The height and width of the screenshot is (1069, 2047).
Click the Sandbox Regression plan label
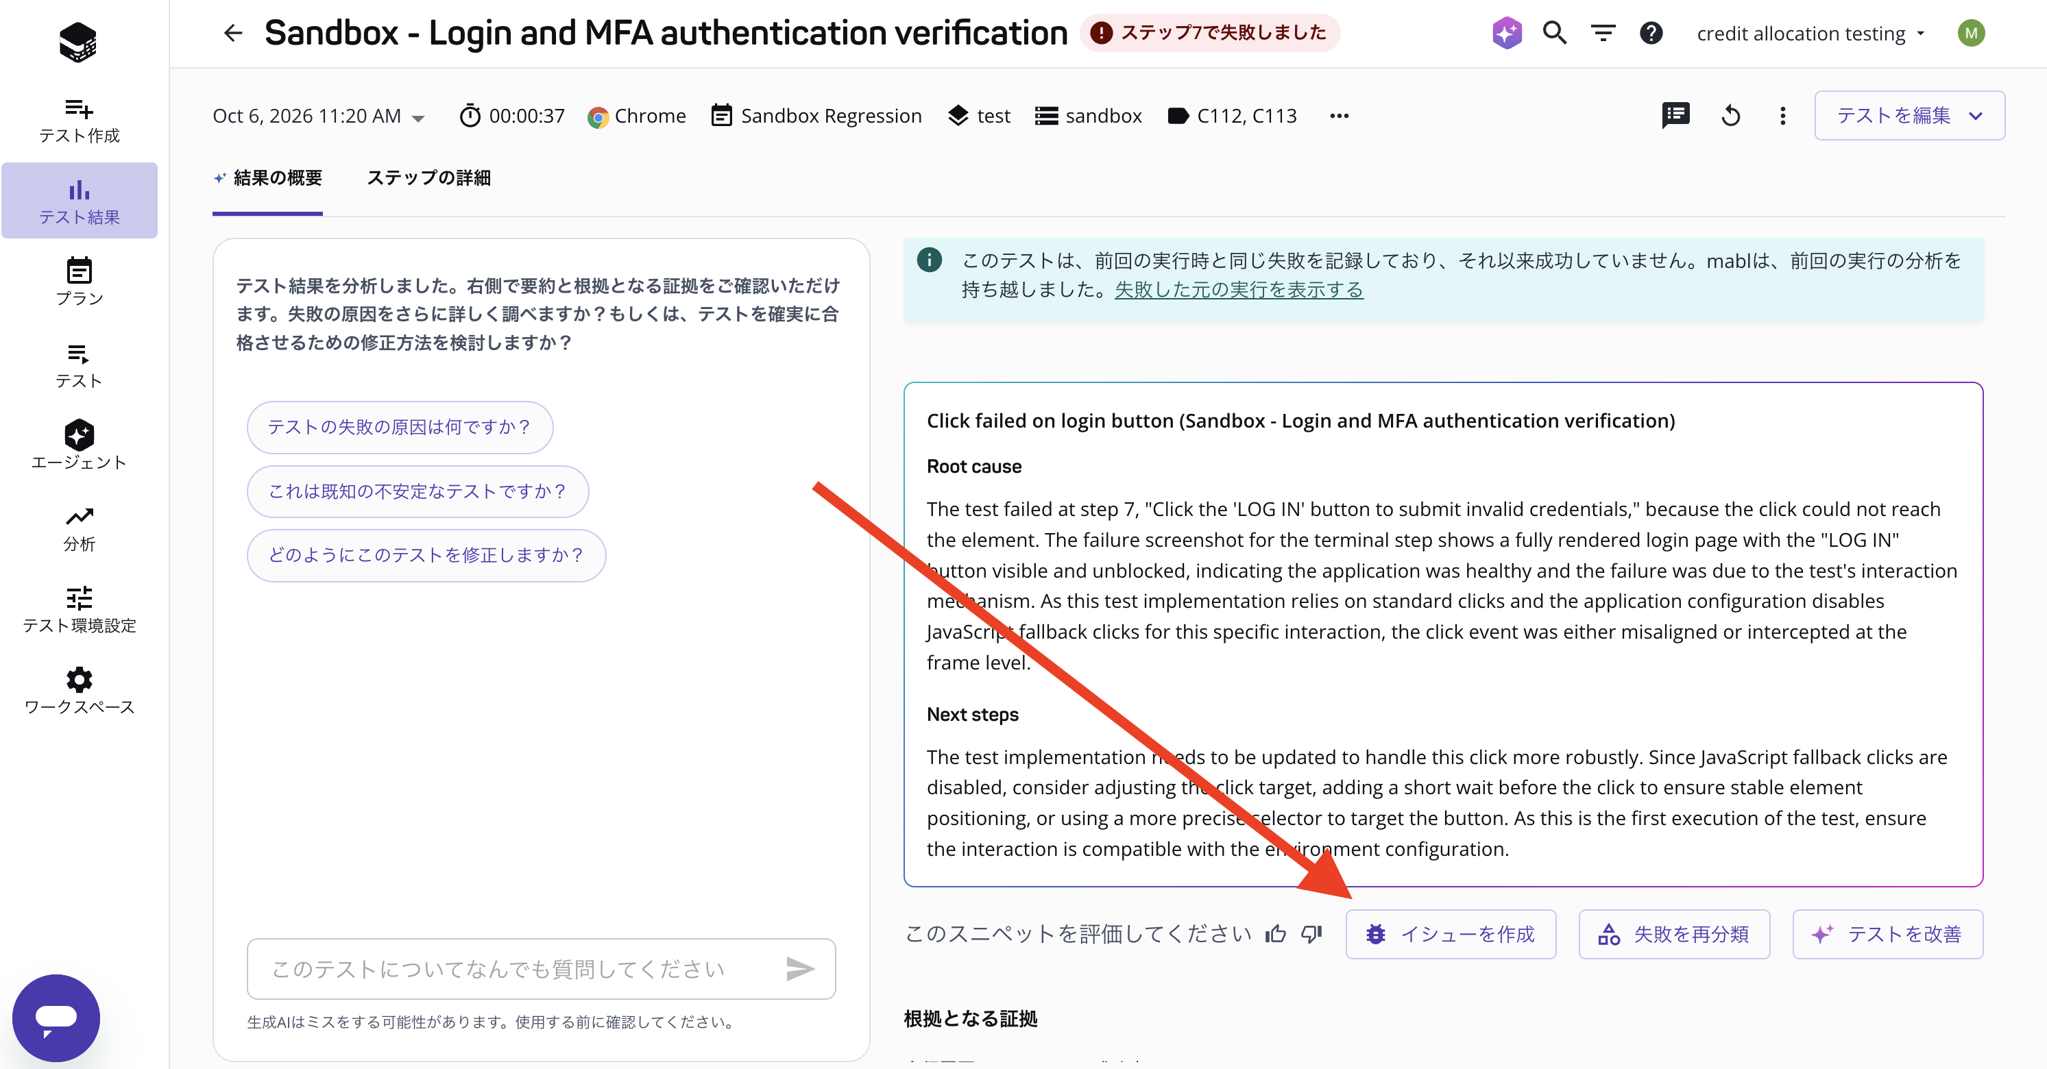816,116
